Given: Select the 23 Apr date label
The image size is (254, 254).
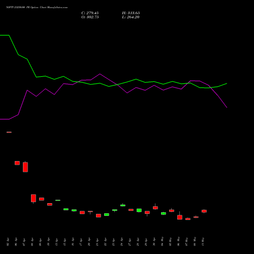Looking at the screenshot, I should 113,242.
